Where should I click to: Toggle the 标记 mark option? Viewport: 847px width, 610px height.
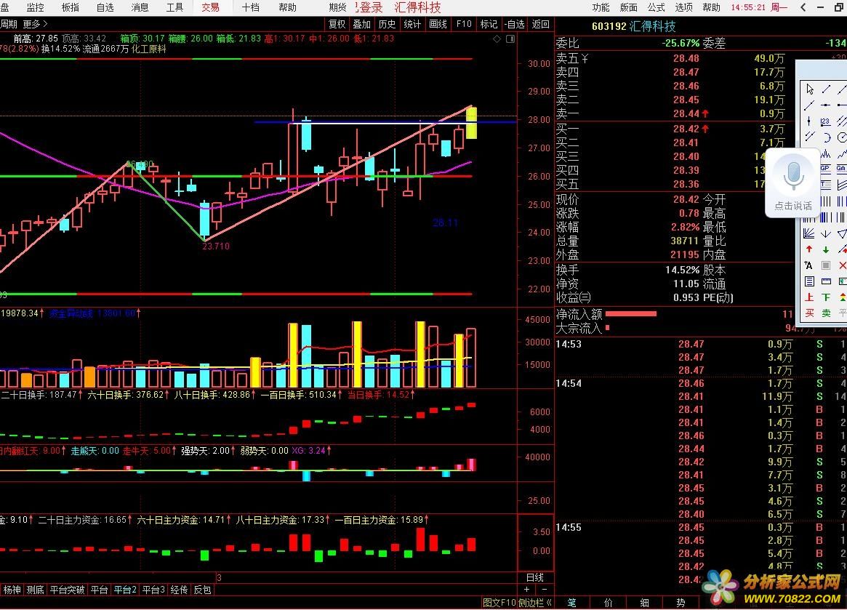pos(489,24)
